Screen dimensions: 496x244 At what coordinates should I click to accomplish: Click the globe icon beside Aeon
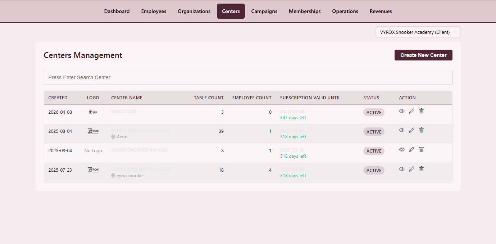[x=113, y=137]
